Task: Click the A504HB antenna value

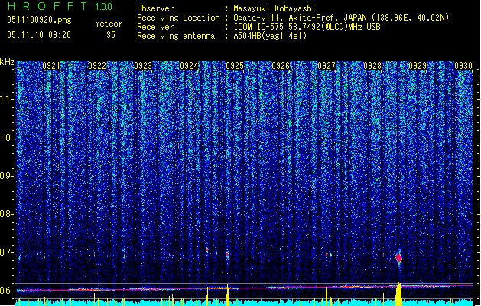Action: (270, 36)
